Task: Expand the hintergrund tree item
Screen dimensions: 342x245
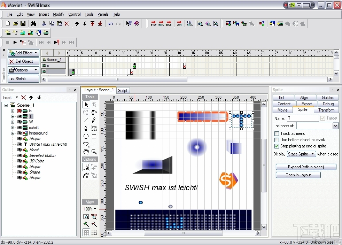Action: [13, 133]
